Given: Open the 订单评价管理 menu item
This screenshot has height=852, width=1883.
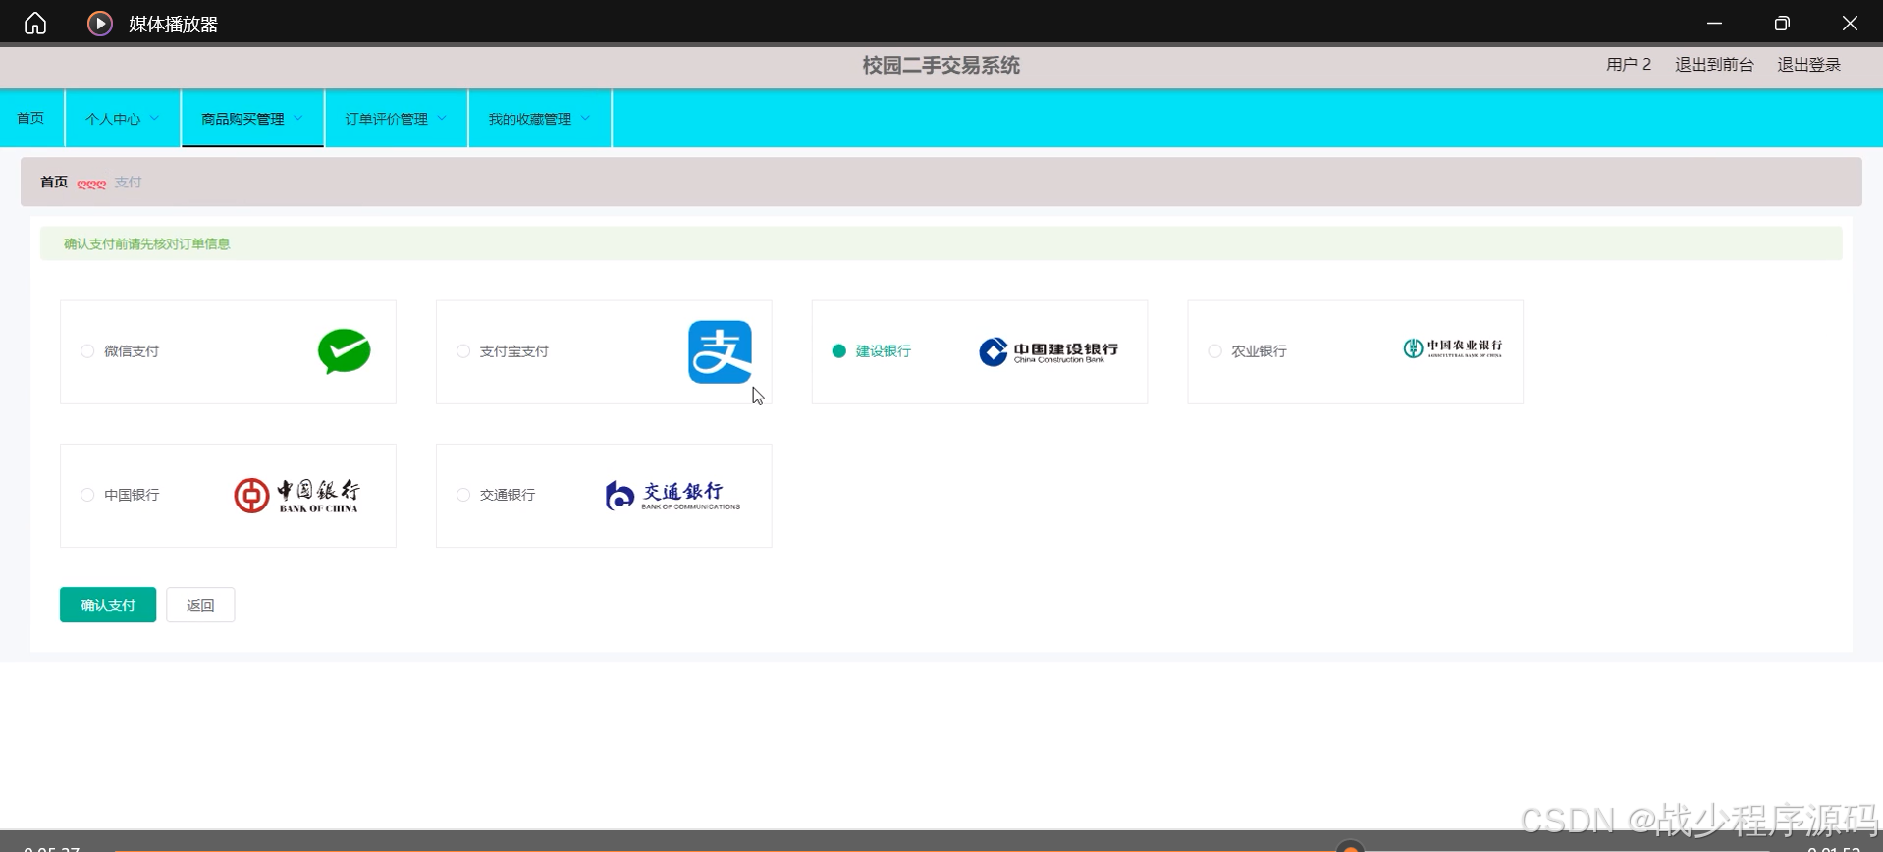Looking at the screenshot, I should click(396, 118).
